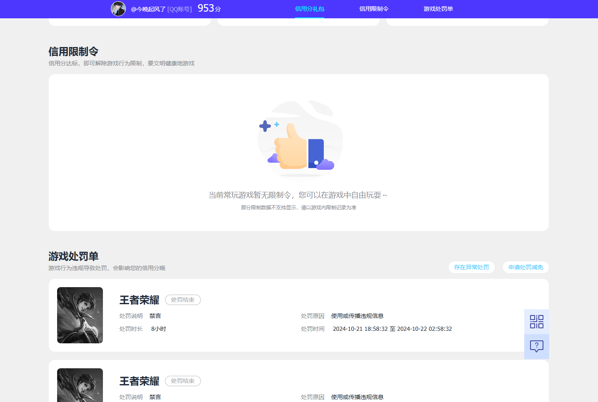Image resolution: width=598 pixels, height=402 pixels.
Task: Click the 存在异常处罚 button
Action: pos(471,267)
